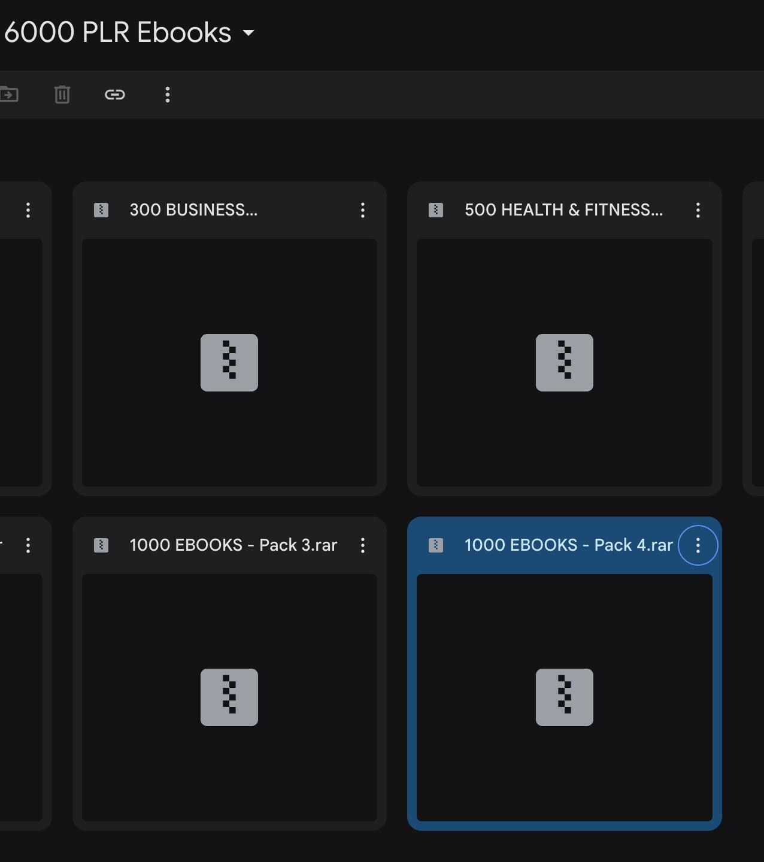Open more options for 300 BUSINESS file
This screenshot has width=764, height=862.
tap(363, 210)
